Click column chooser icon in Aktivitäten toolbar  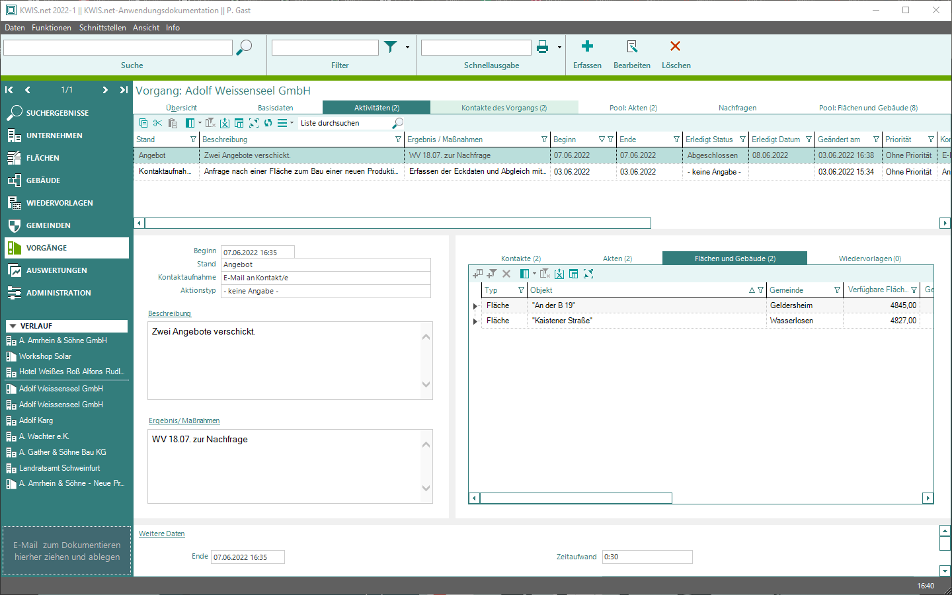[x=190, y=123]
